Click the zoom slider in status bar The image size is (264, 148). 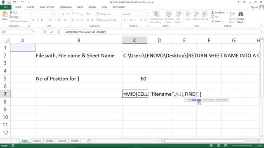tap(242, 146)
